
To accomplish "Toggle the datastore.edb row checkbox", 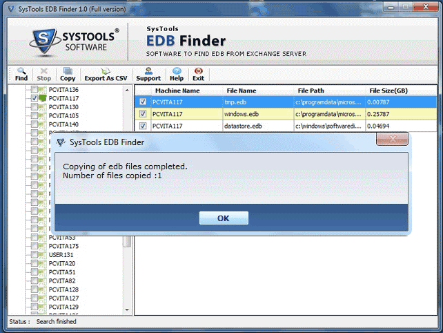I will pos(143,126).
